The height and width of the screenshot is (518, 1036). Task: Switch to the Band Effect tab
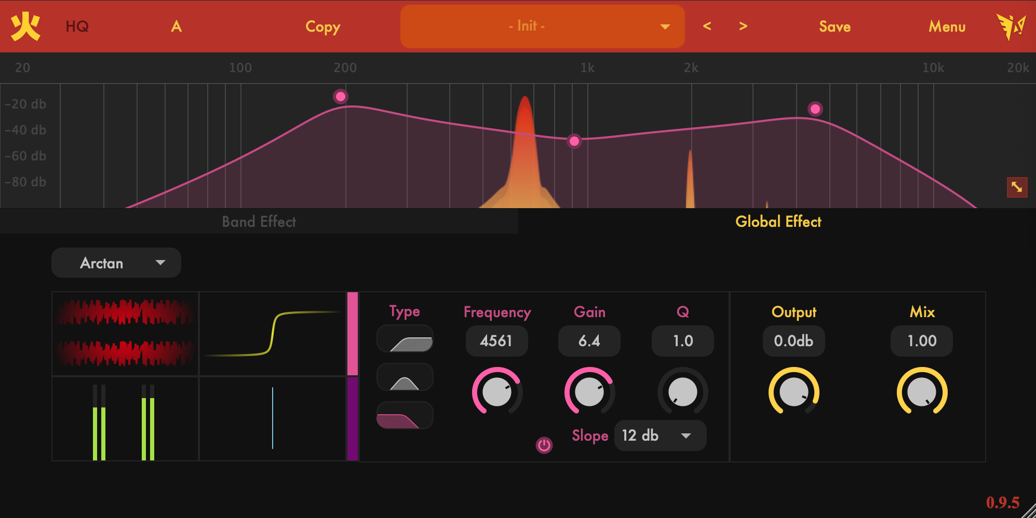[x=259, y=222]
